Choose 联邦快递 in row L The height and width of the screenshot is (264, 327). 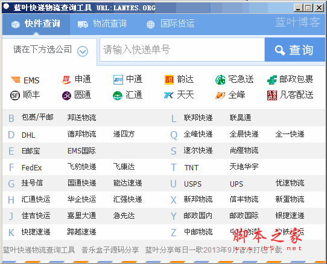click(x=198, y=118)
